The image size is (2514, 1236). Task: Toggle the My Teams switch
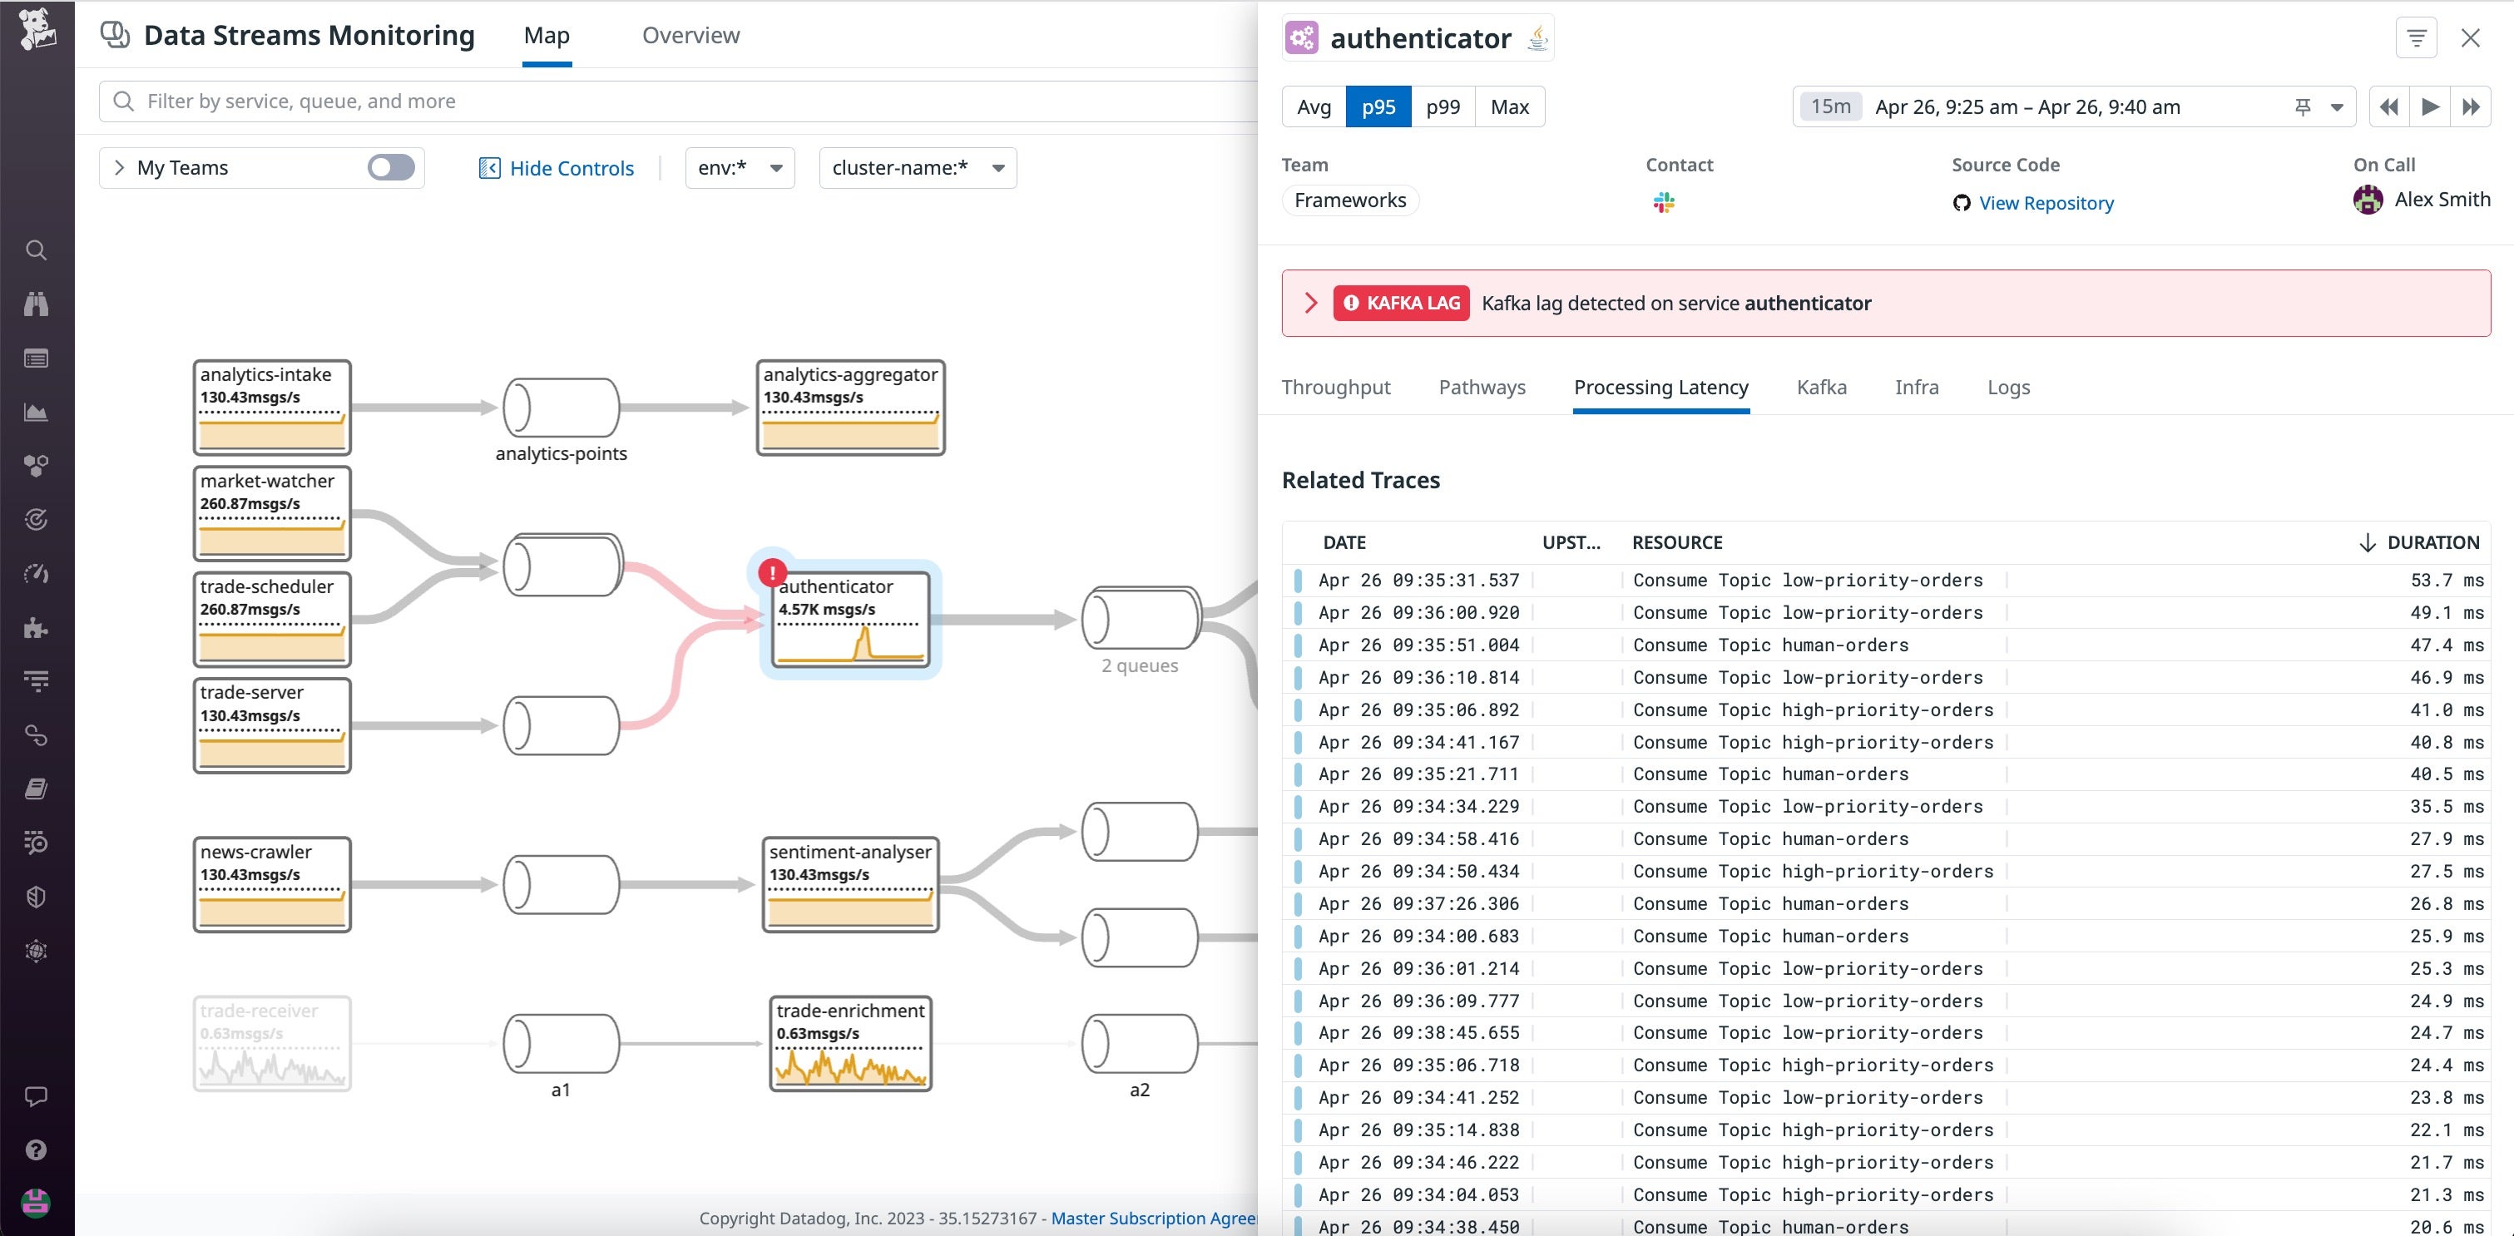(x=389, y=167)
